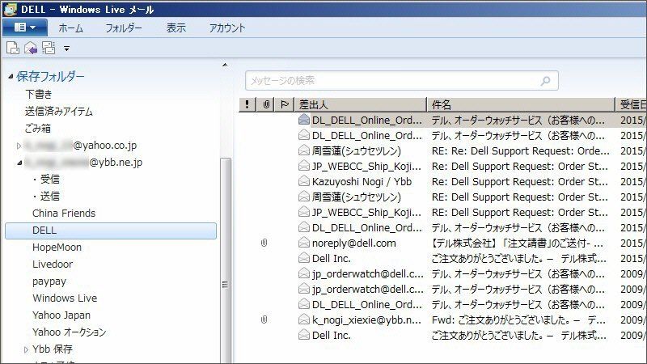Select the 受信 subfolder

point(49,179)
